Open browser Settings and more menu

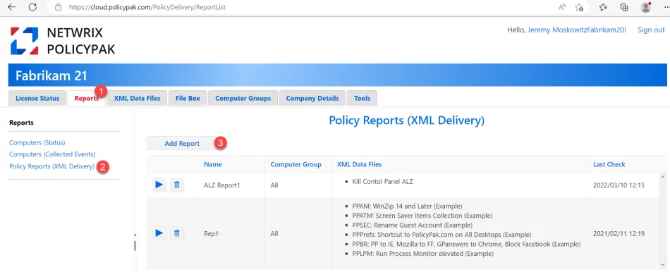click(665, 7)
